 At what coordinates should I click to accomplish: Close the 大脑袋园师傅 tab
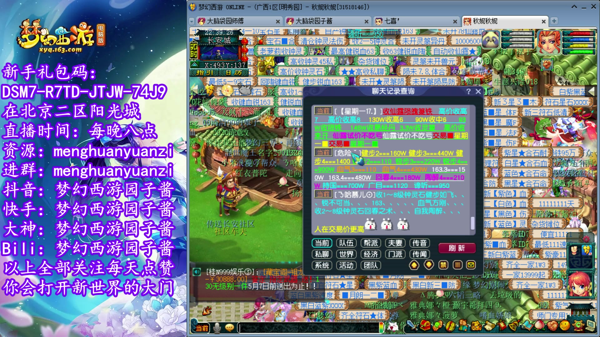[277, 22]
